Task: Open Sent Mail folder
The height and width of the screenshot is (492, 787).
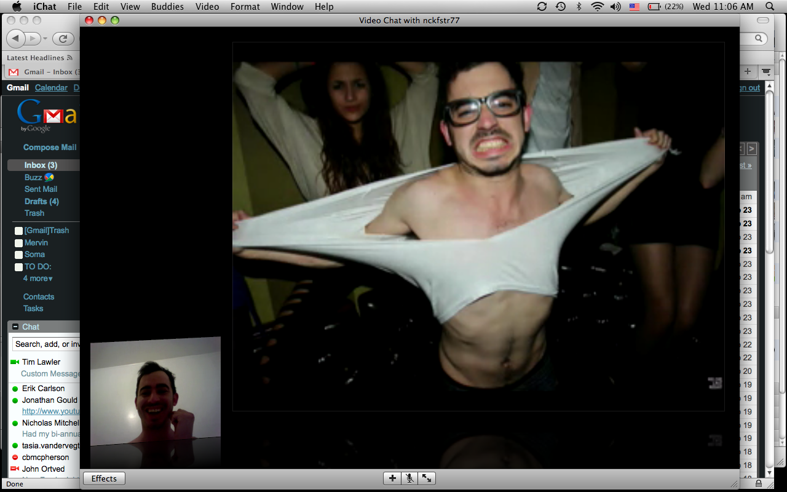Action: [41, 189]
